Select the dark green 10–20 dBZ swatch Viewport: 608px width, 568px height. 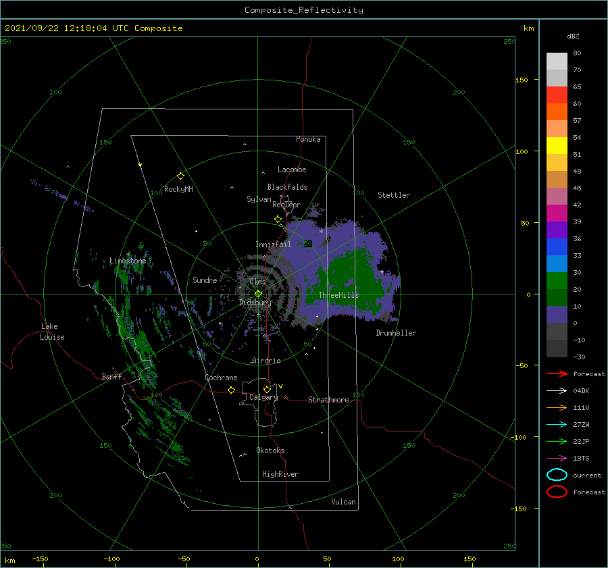coord(557,297)
